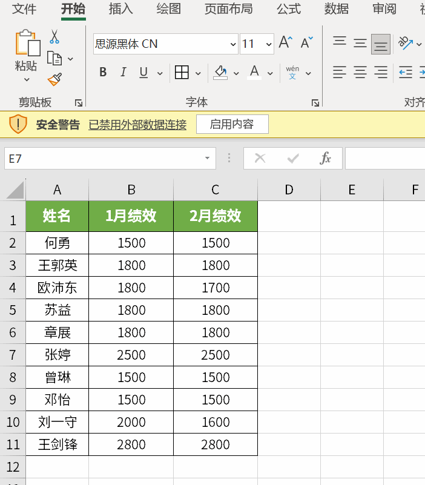The width and height of the screenshot is (425, 485).
Task: Open clipboard pane dialog launcher
Action: (79, 103)
